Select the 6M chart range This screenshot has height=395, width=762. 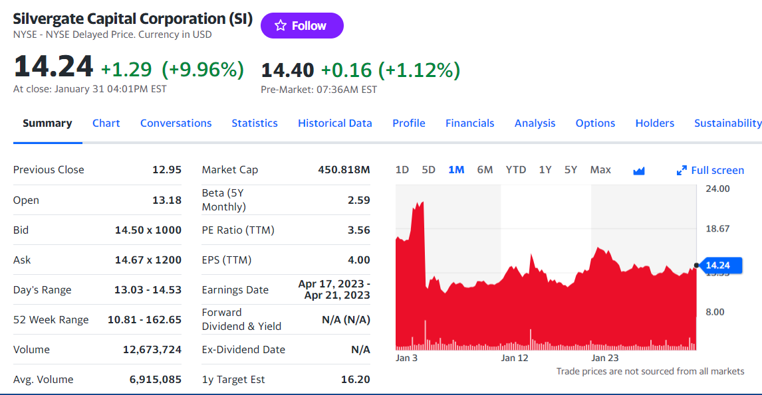tap(485, 170)
